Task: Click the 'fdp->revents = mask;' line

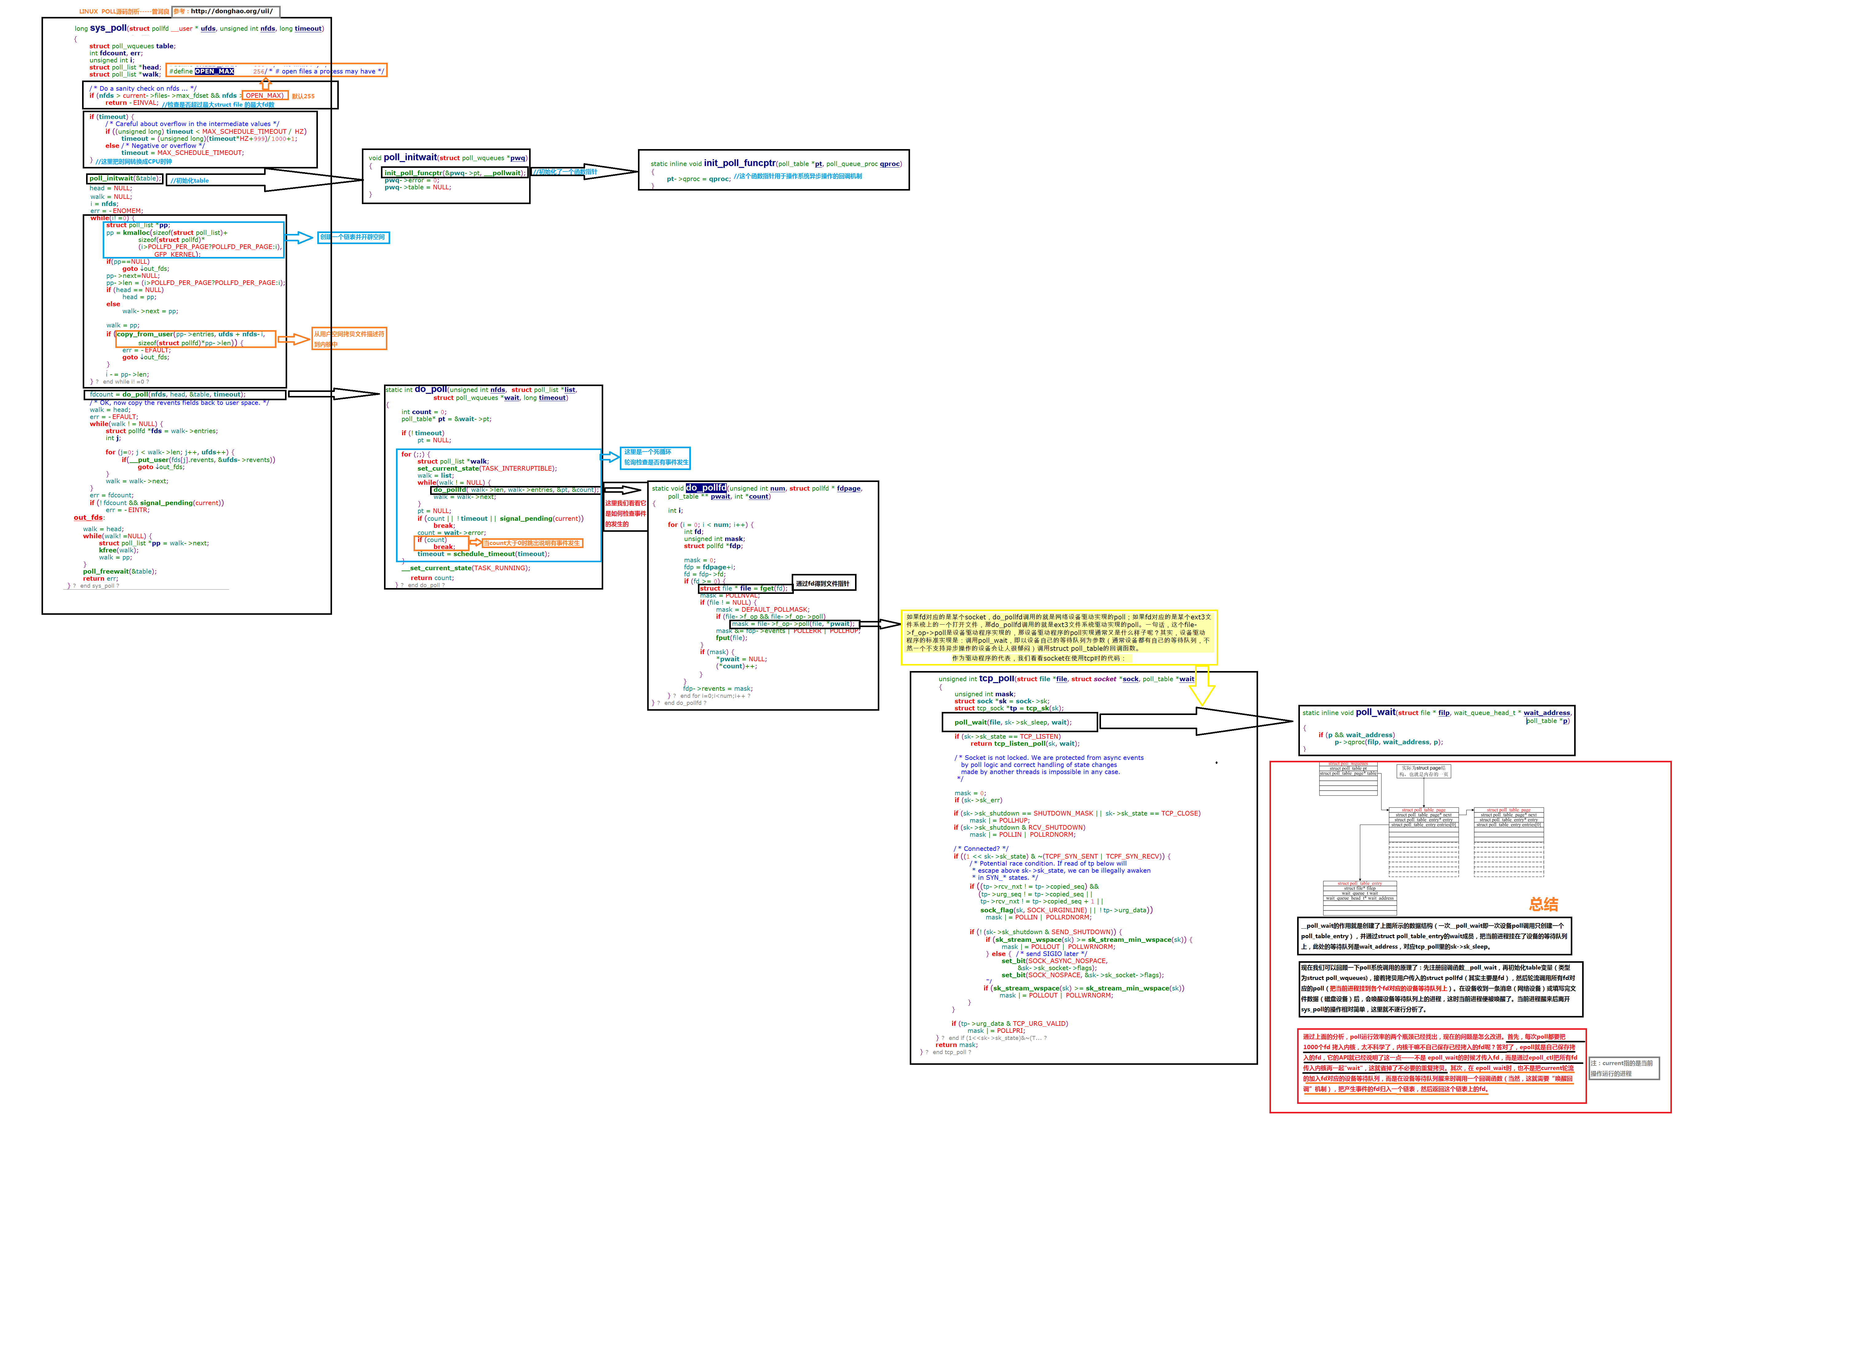Action: pyautogui.click(x=718, y=689)
